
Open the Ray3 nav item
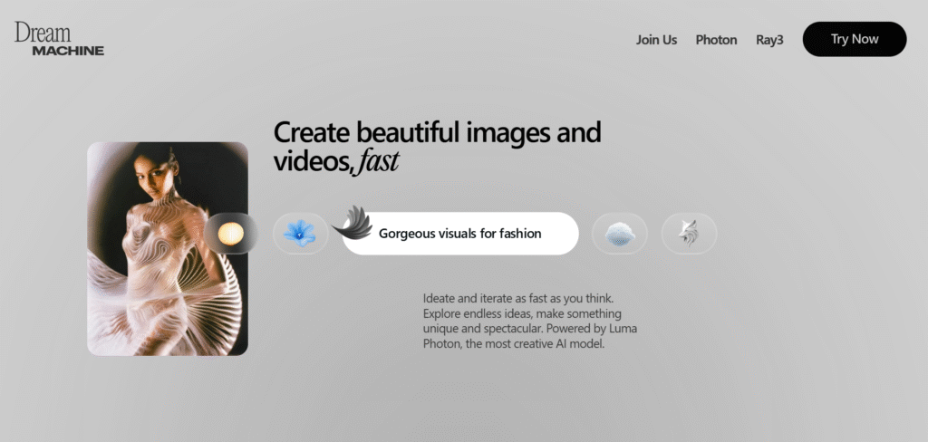[x=769, y=40]
